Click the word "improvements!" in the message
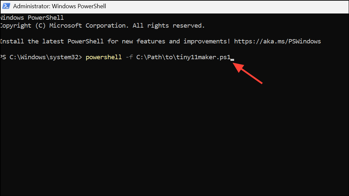Image resolution: width=349 pixels, height=196 pixels. [x=207, y=41]
